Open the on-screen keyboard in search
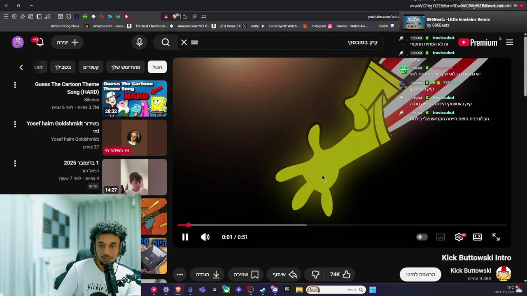 click(194, 42)
